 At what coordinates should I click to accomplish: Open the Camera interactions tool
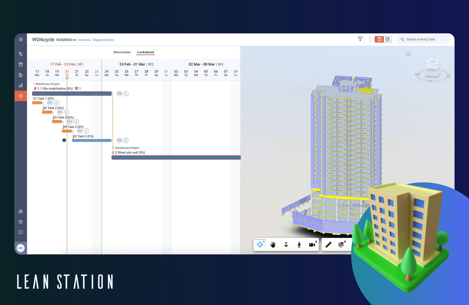pyautogui.click(x=312, y=245)
